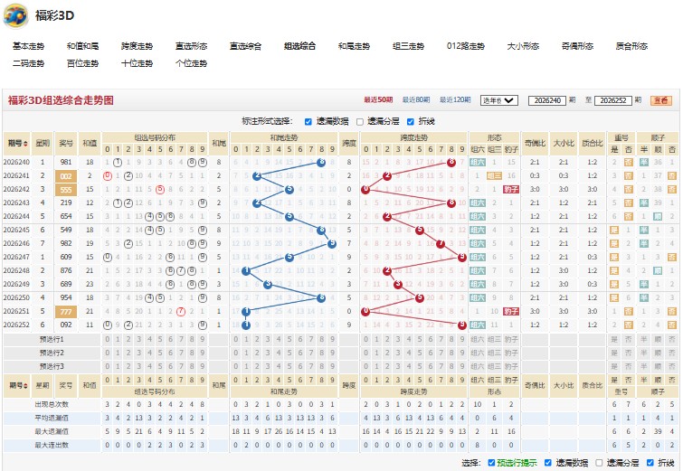Image resolution: width=683 pixels, height=471 pixels.
Task: Sort by 期号 in the lower repeated header
Action: (x=17, y=385)
